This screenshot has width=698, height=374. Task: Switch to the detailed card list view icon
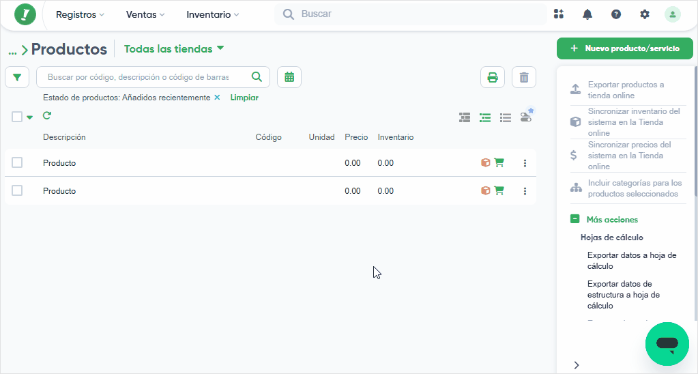coord(464,117)
